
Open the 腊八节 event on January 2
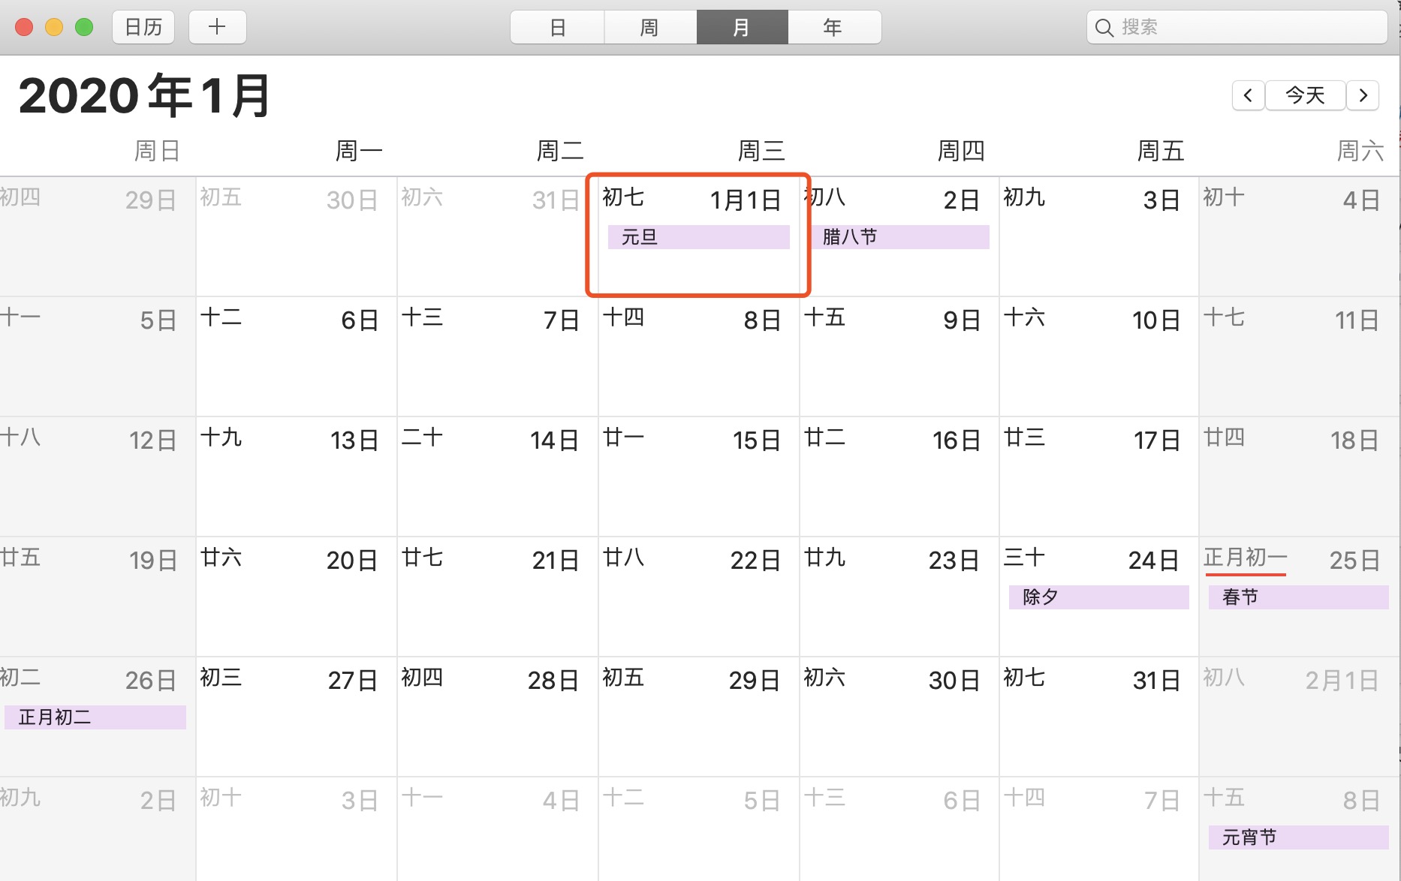pyautogui.click(x=899, y=237)
